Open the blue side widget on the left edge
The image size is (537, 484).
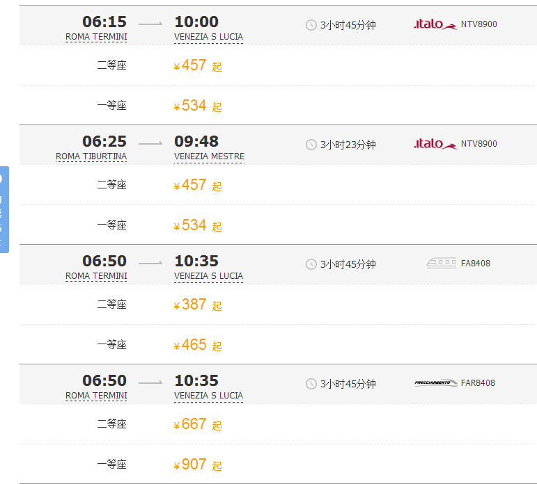4,209
